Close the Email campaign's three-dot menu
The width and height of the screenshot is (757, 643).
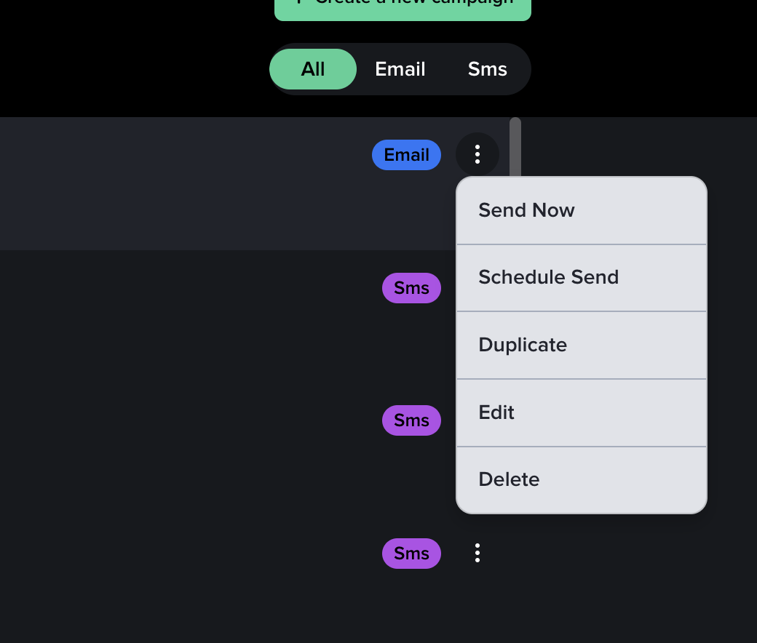[x=477, y=154]
